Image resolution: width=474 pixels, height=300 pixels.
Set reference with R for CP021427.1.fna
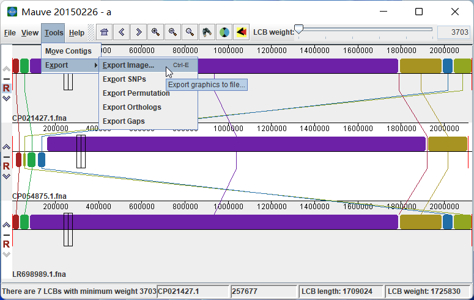point(6,88)
